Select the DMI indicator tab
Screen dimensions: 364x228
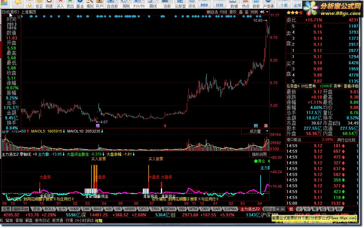tap(86, 209)
